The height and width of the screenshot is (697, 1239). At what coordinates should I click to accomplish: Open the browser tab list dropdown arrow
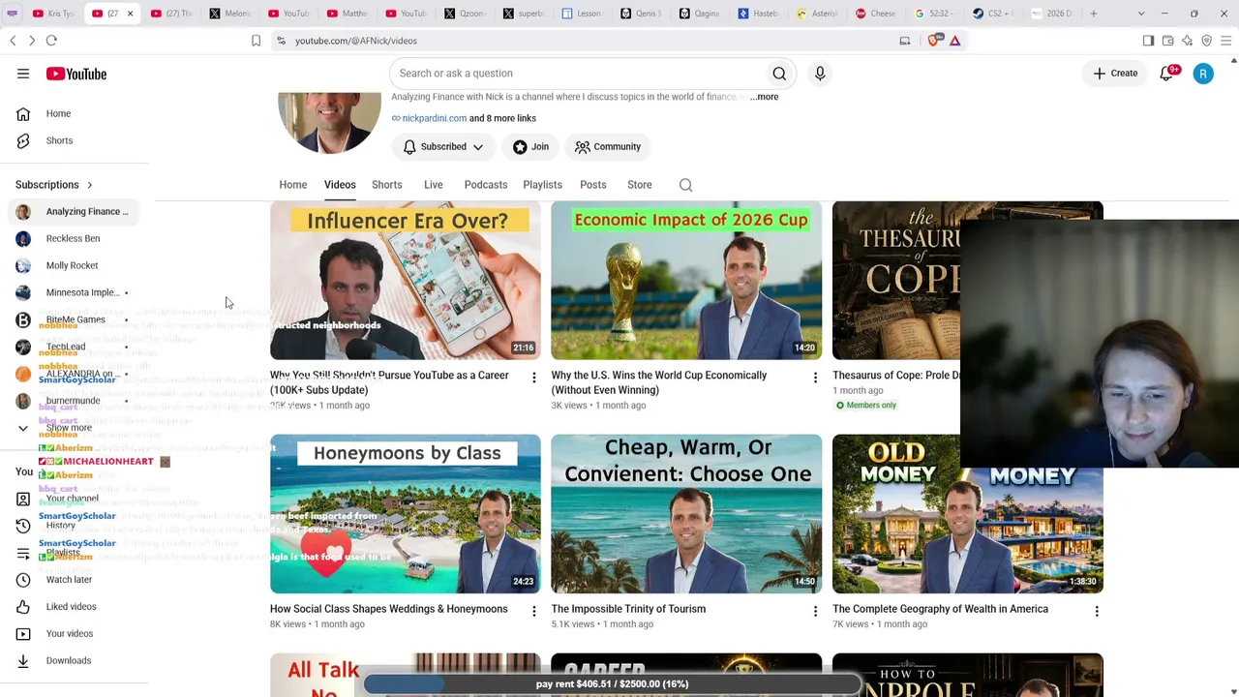pos(1141,14)
